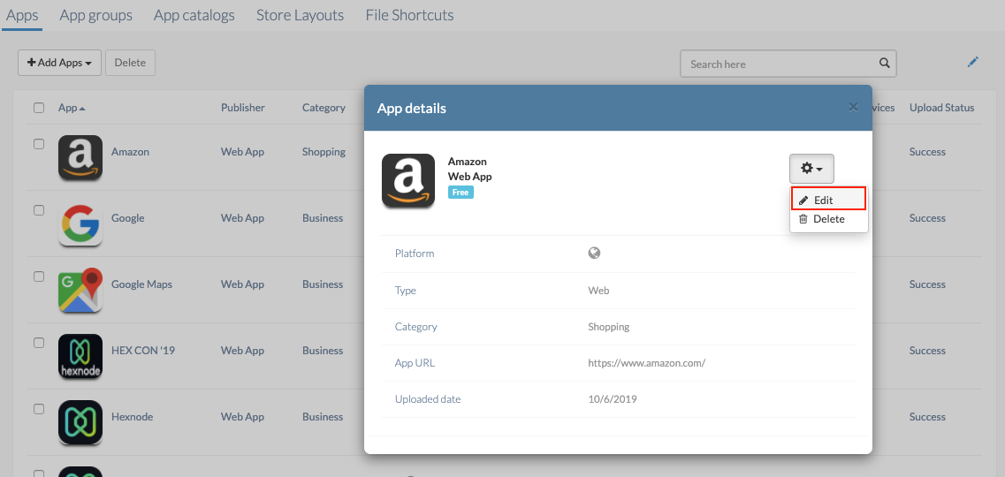Click the Amazon icon in App details
1005x477 pixels.
pyautogui.click(x=408, y=180)
